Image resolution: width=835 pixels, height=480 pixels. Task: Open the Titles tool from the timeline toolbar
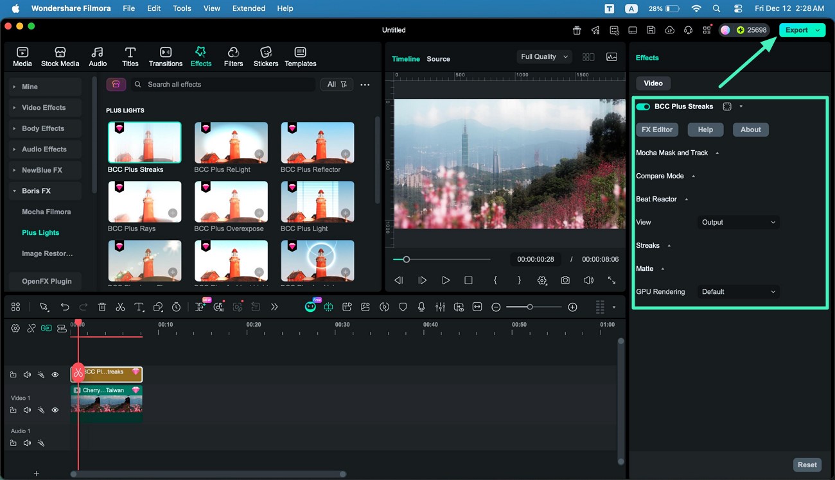click(x=139, y=307)
